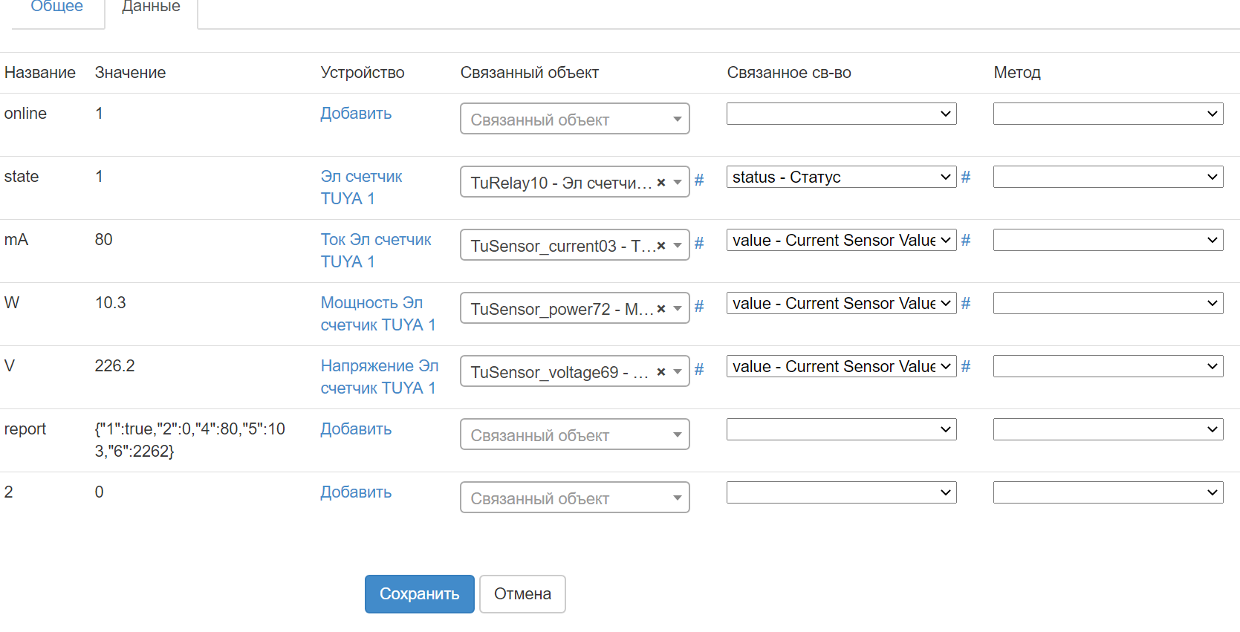
Task: Open method dropdown for the report row
Action: 1108,430
